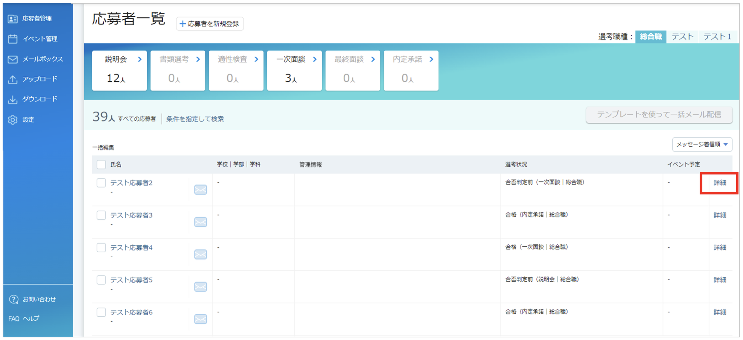This screenshot has width=743, height=340.
Task: Tick checkbox for テスト応募者3
Action: 101,215
